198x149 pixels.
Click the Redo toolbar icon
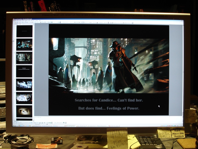pyautogui.click(x=38, y=22)
